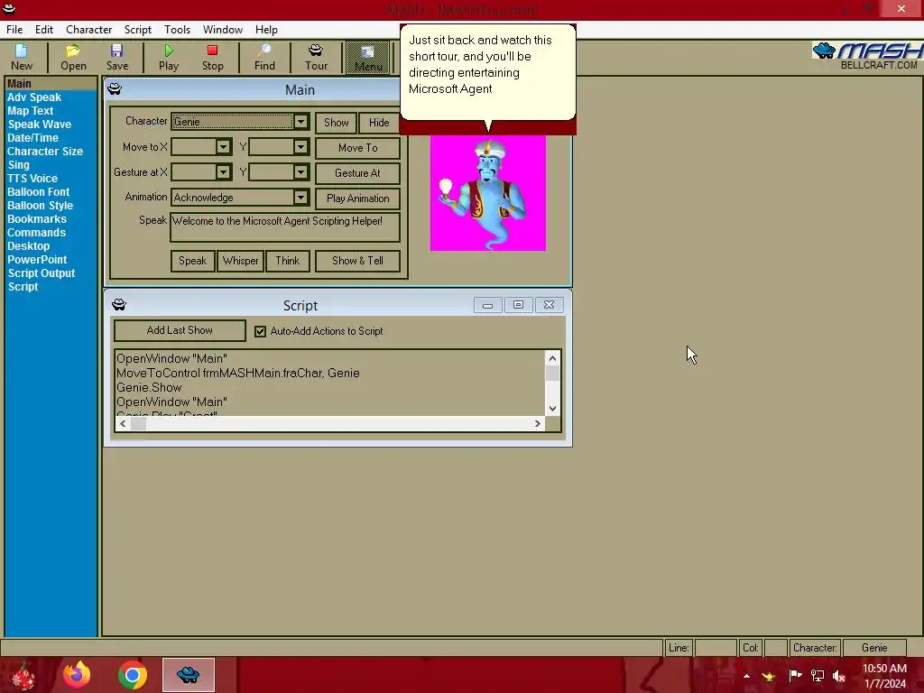This screenshot has height=693, width=924.
Task: Select Script Output in the sidebar
Action: (42, 273)
